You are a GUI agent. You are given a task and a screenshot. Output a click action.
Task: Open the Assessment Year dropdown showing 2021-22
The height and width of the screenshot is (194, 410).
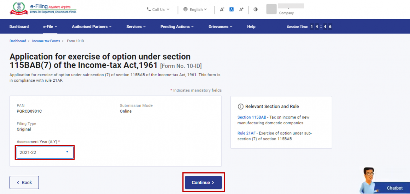(45, 152)
